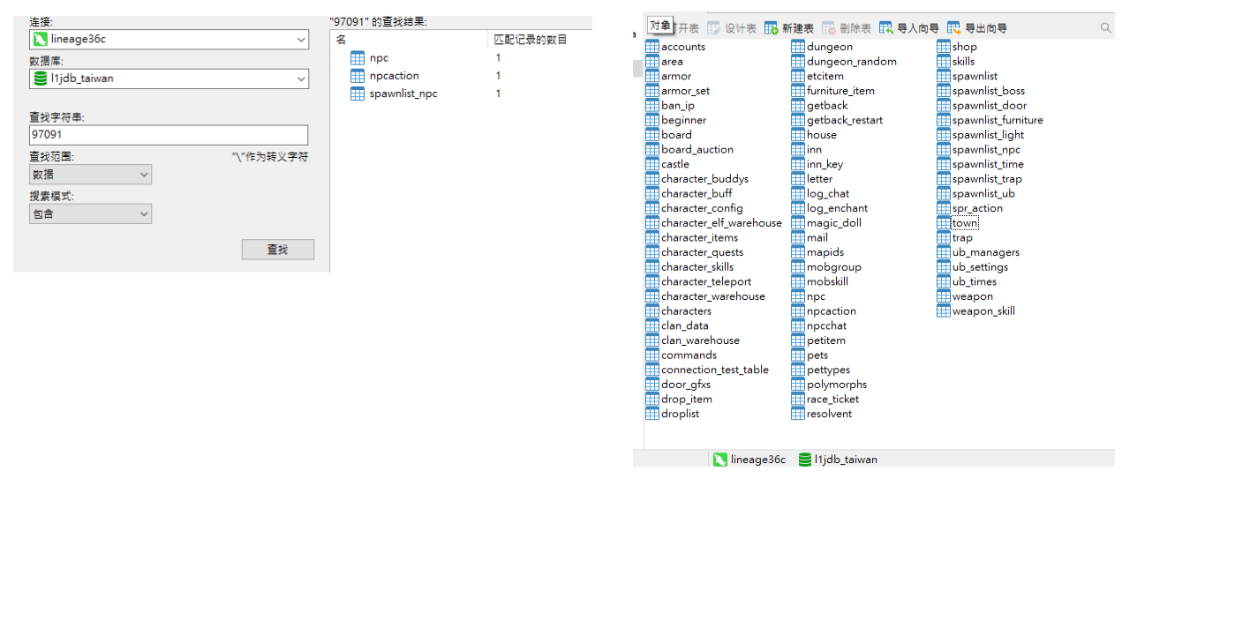
Task: Select the spawnlist_door table name
Action: pyautogui.click(x=990, y=106)
